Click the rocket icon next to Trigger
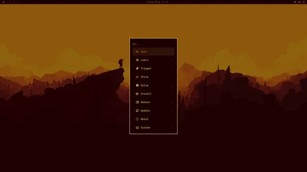 coord(137,68)
